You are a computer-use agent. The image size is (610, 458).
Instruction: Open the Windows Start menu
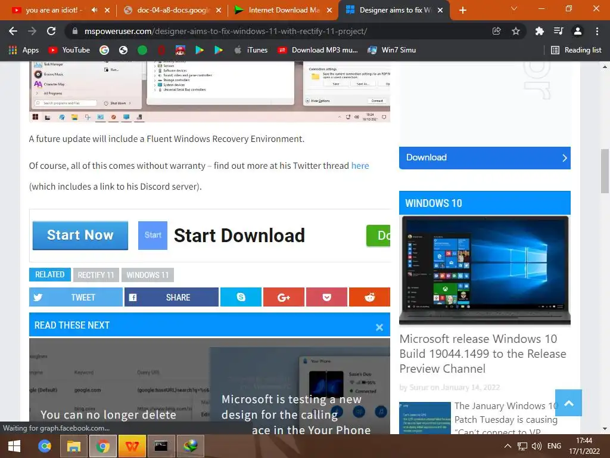[14, 446]
